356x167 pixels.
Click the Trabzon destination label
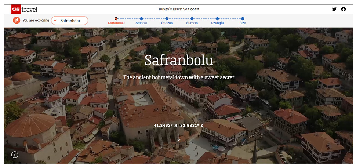(167, 23)
